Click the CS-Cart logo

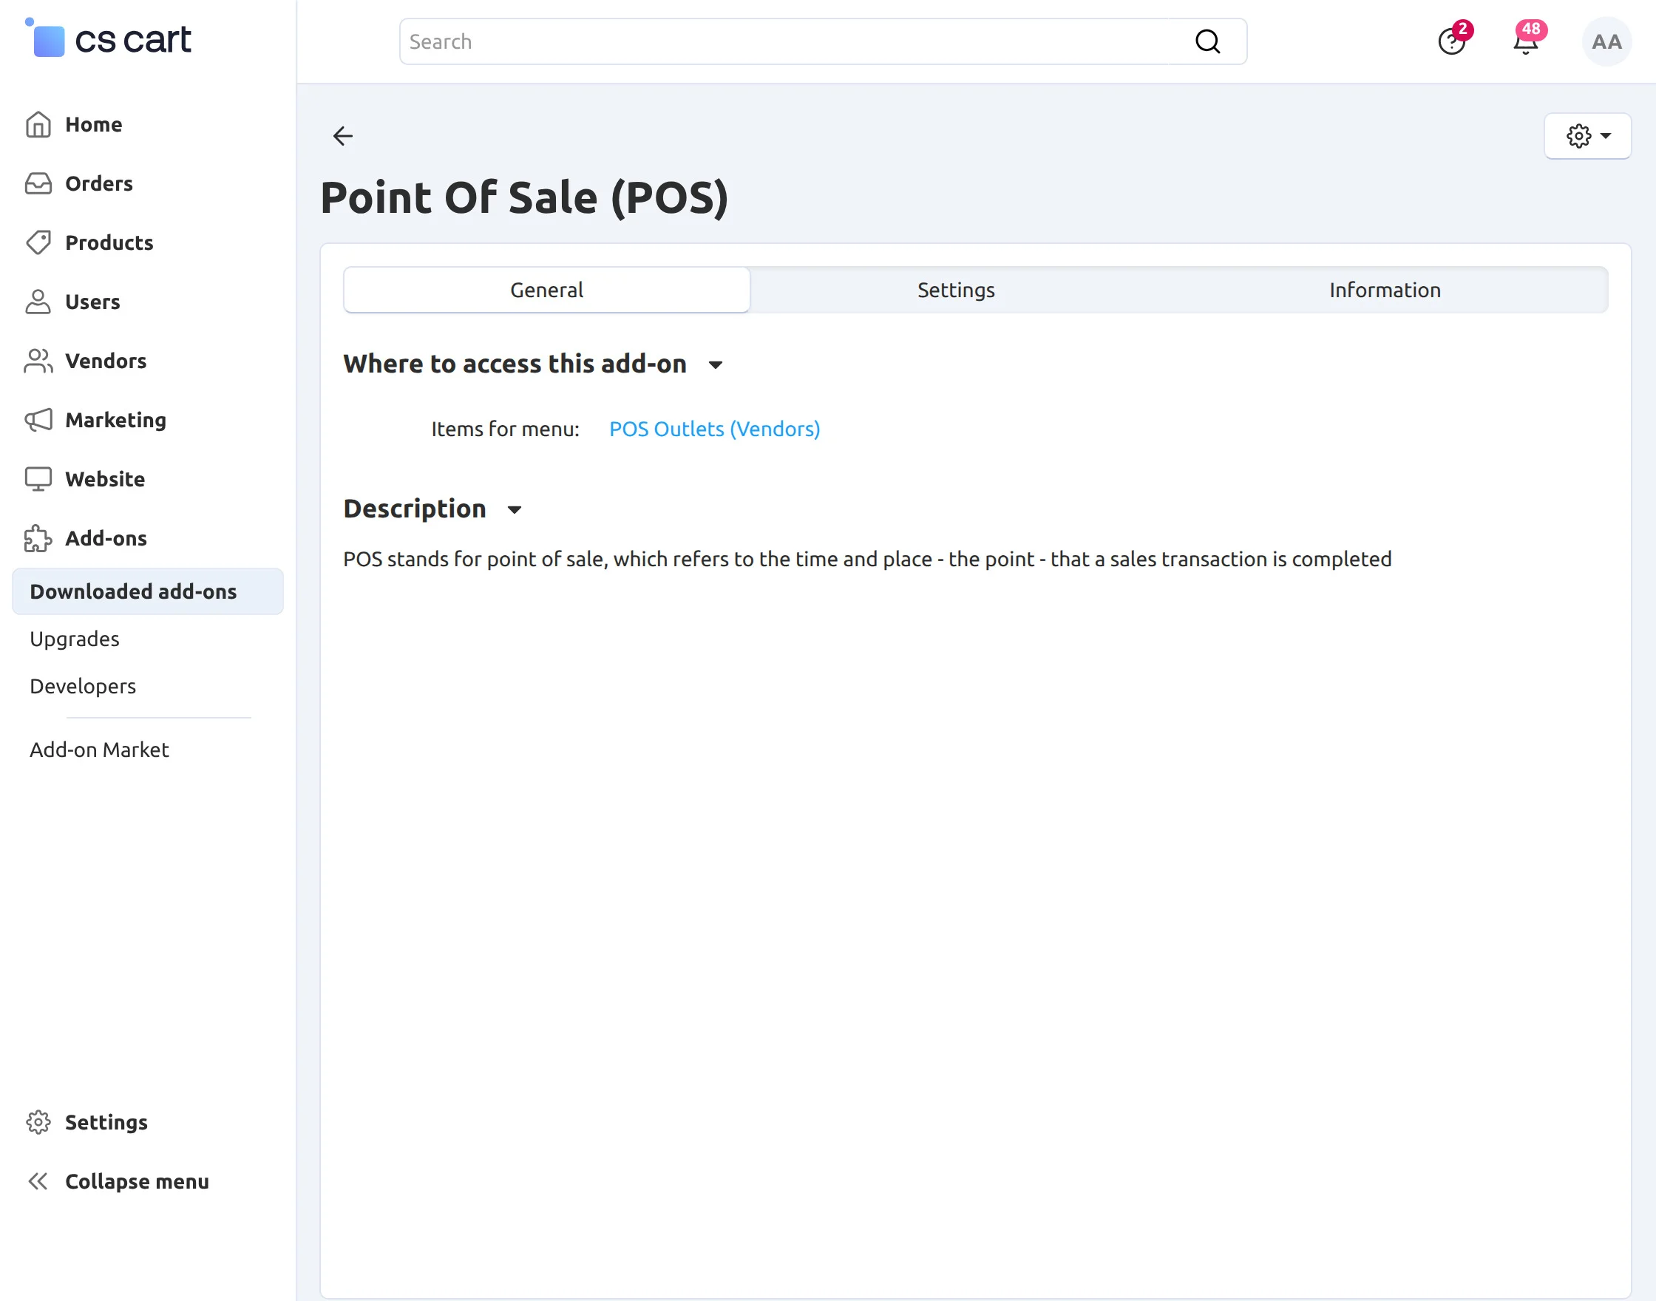coord(110,40)
